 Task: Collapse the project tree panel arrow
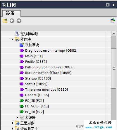pos(113,5)
